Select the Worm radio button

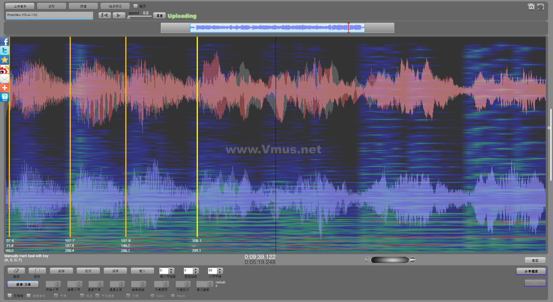click(173, 296)
